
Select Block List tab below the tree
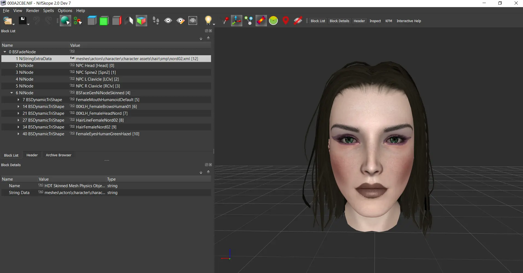click(11, 155)
